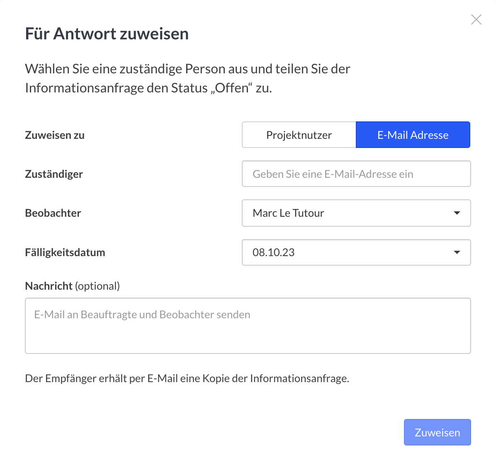Click the "Beobachter" field label

pyautogui.click(x=53, y=213)
